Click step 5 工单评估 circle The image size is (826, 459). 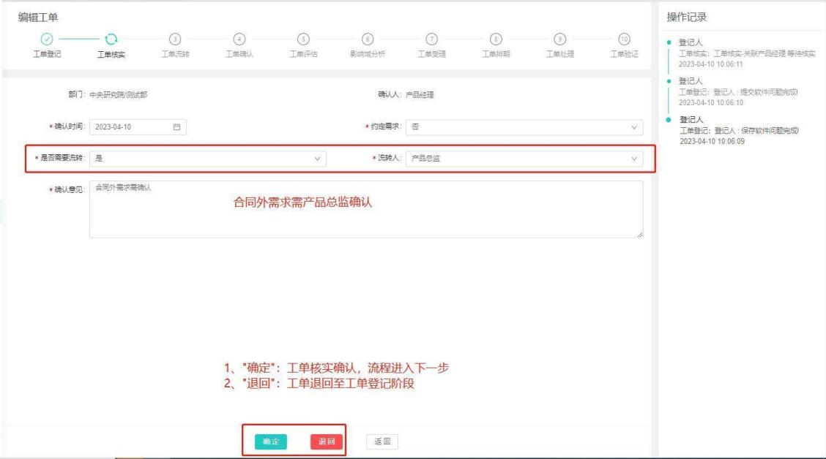coord(303,39)
